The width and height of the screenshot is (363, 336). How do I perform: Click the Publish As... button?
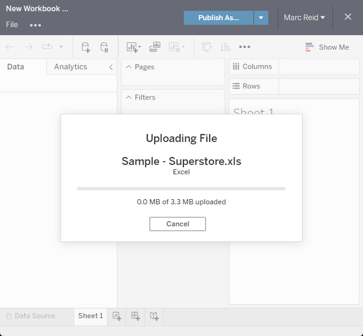pyautogui.click(x=219, y=18)
